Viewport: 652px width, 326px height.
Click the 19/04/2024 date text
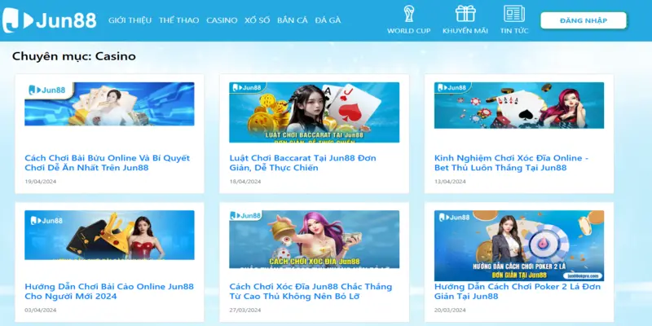tap(40, 181)
